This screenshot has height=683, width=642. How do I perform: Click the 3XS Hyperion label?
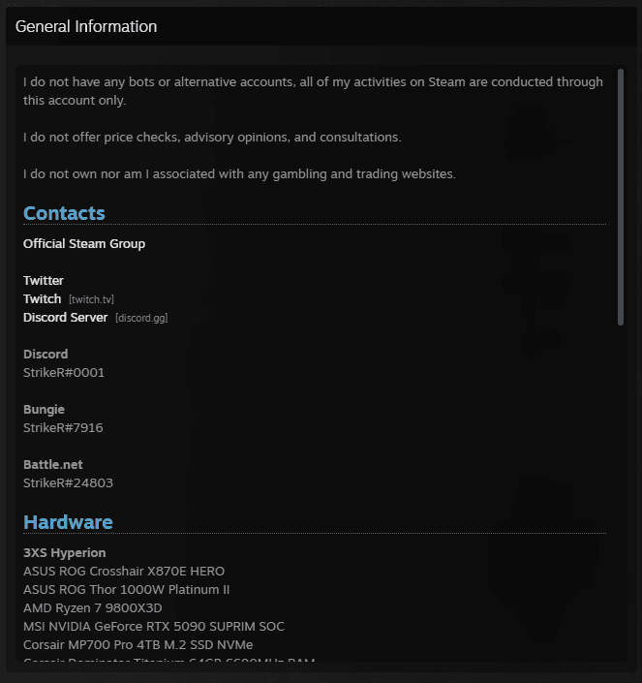[65, 553]
